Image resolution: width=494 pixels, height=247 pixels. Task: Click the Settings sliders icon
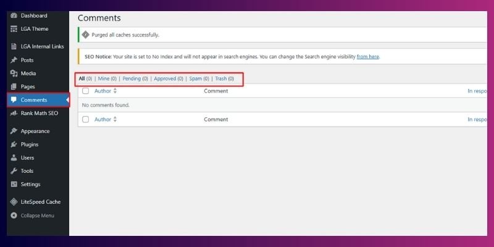[x=14, y=184]
